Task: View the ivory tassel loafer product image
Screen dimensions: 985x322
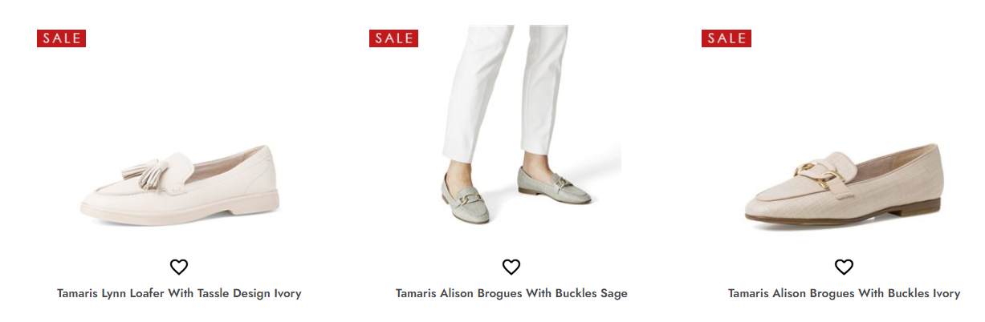Action: pyautogui.click(x=179, y=185)
